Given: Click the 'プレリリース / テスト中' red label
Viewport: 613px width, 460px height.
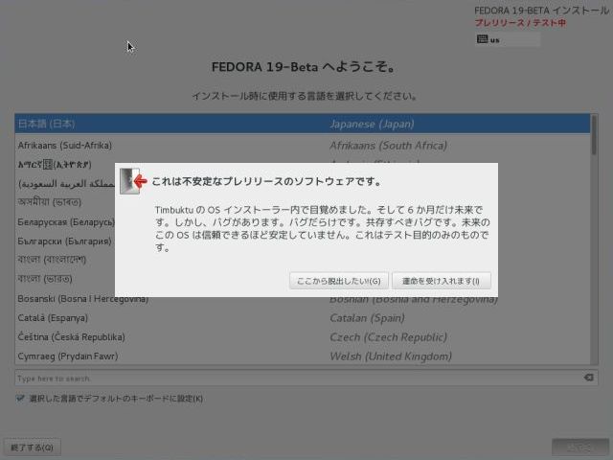Looking at the screenshot, I should click(x=520, y=23).
